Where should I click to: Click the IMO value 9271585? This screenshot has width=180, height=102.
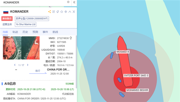62,42
